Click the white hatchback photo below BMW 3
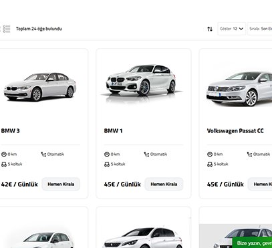This screenshot has height=248, width=272. tap(42, 240)
